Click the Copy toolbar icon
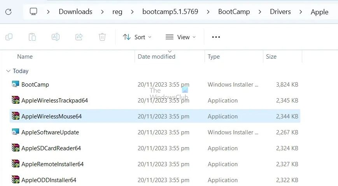Image resolution: width=338 pixels, height=186 pixels. [9, 37]
